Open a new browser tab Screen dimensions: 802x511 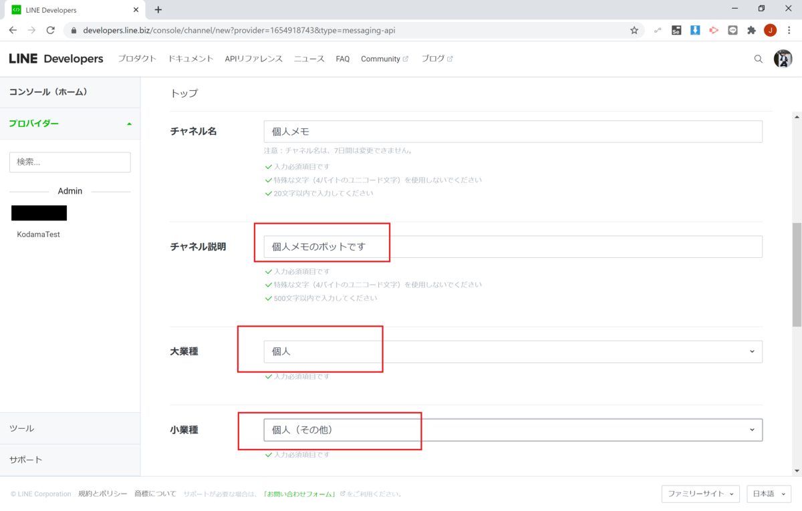click(x=158, y=10)
